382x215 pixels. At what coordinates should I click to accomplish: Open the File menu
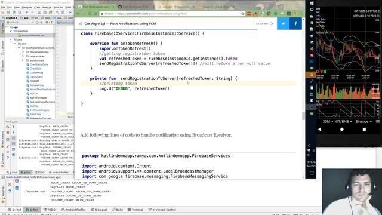click(x=3, y=7)
